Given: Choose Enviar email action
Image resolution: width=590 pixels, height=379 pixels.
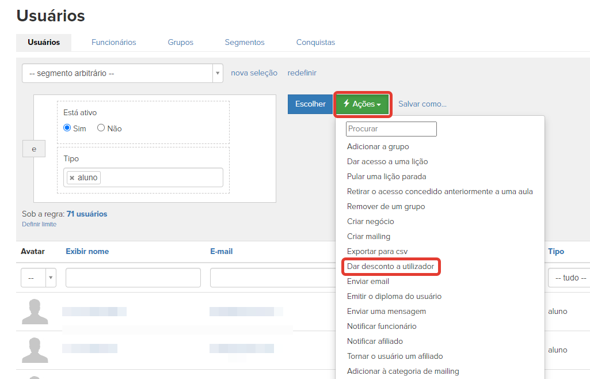Looking at the screenshot, I should pos(368,282).
